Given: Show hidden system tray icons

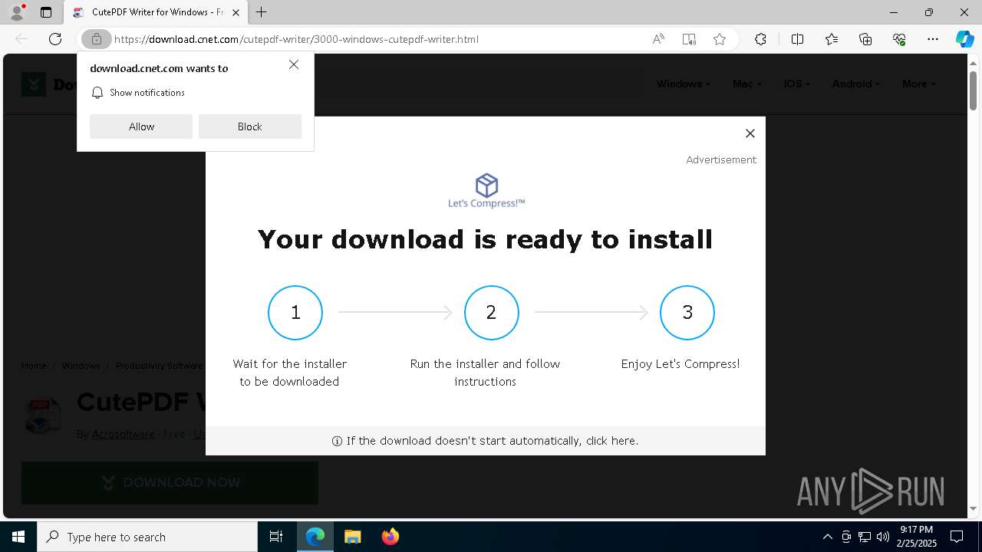Looking at the screenshot, I should [827, 537].
